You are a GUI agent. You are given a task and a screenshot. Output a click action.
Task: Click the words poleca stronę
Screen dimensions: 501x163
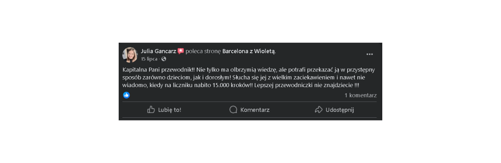[203, 51]
